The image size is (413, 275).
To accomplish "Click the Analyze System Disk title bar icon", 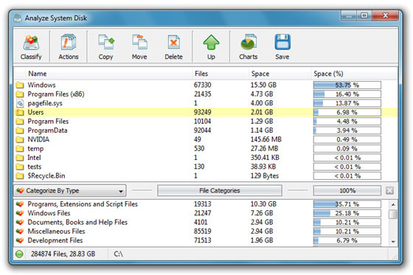I will 18,18.
